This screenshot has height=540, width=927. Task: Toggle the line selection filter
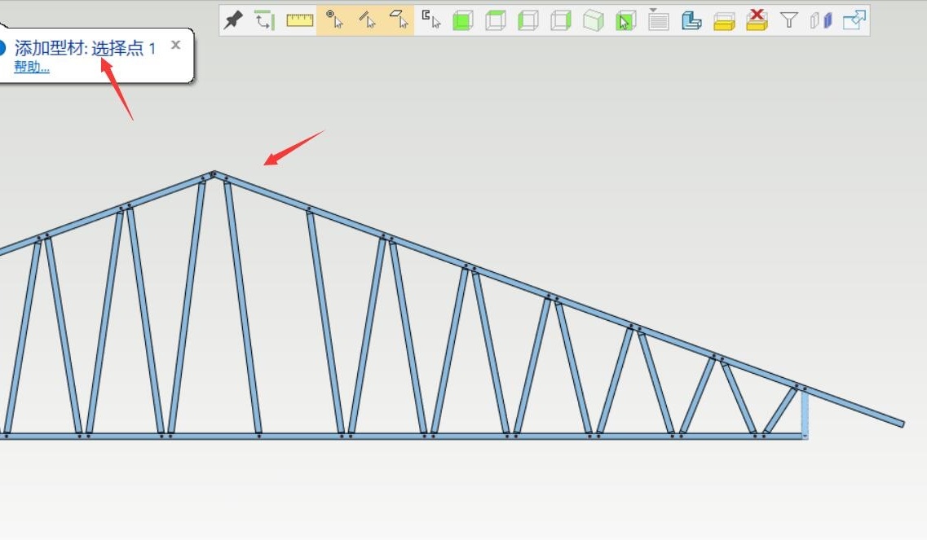click(367, 20)
